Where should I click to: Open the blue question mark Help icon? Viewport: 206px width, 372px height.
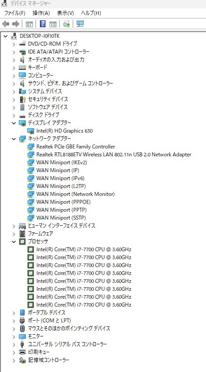[x=43, y=24]
